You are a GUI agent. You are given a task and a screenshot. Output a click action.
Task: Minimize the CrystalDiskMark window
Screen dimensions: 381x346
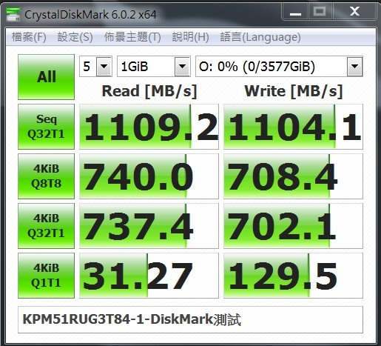(x=295, y=12)
